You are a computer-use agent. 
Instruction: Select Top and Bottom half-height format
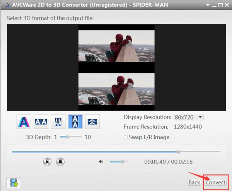pos(92,122)
